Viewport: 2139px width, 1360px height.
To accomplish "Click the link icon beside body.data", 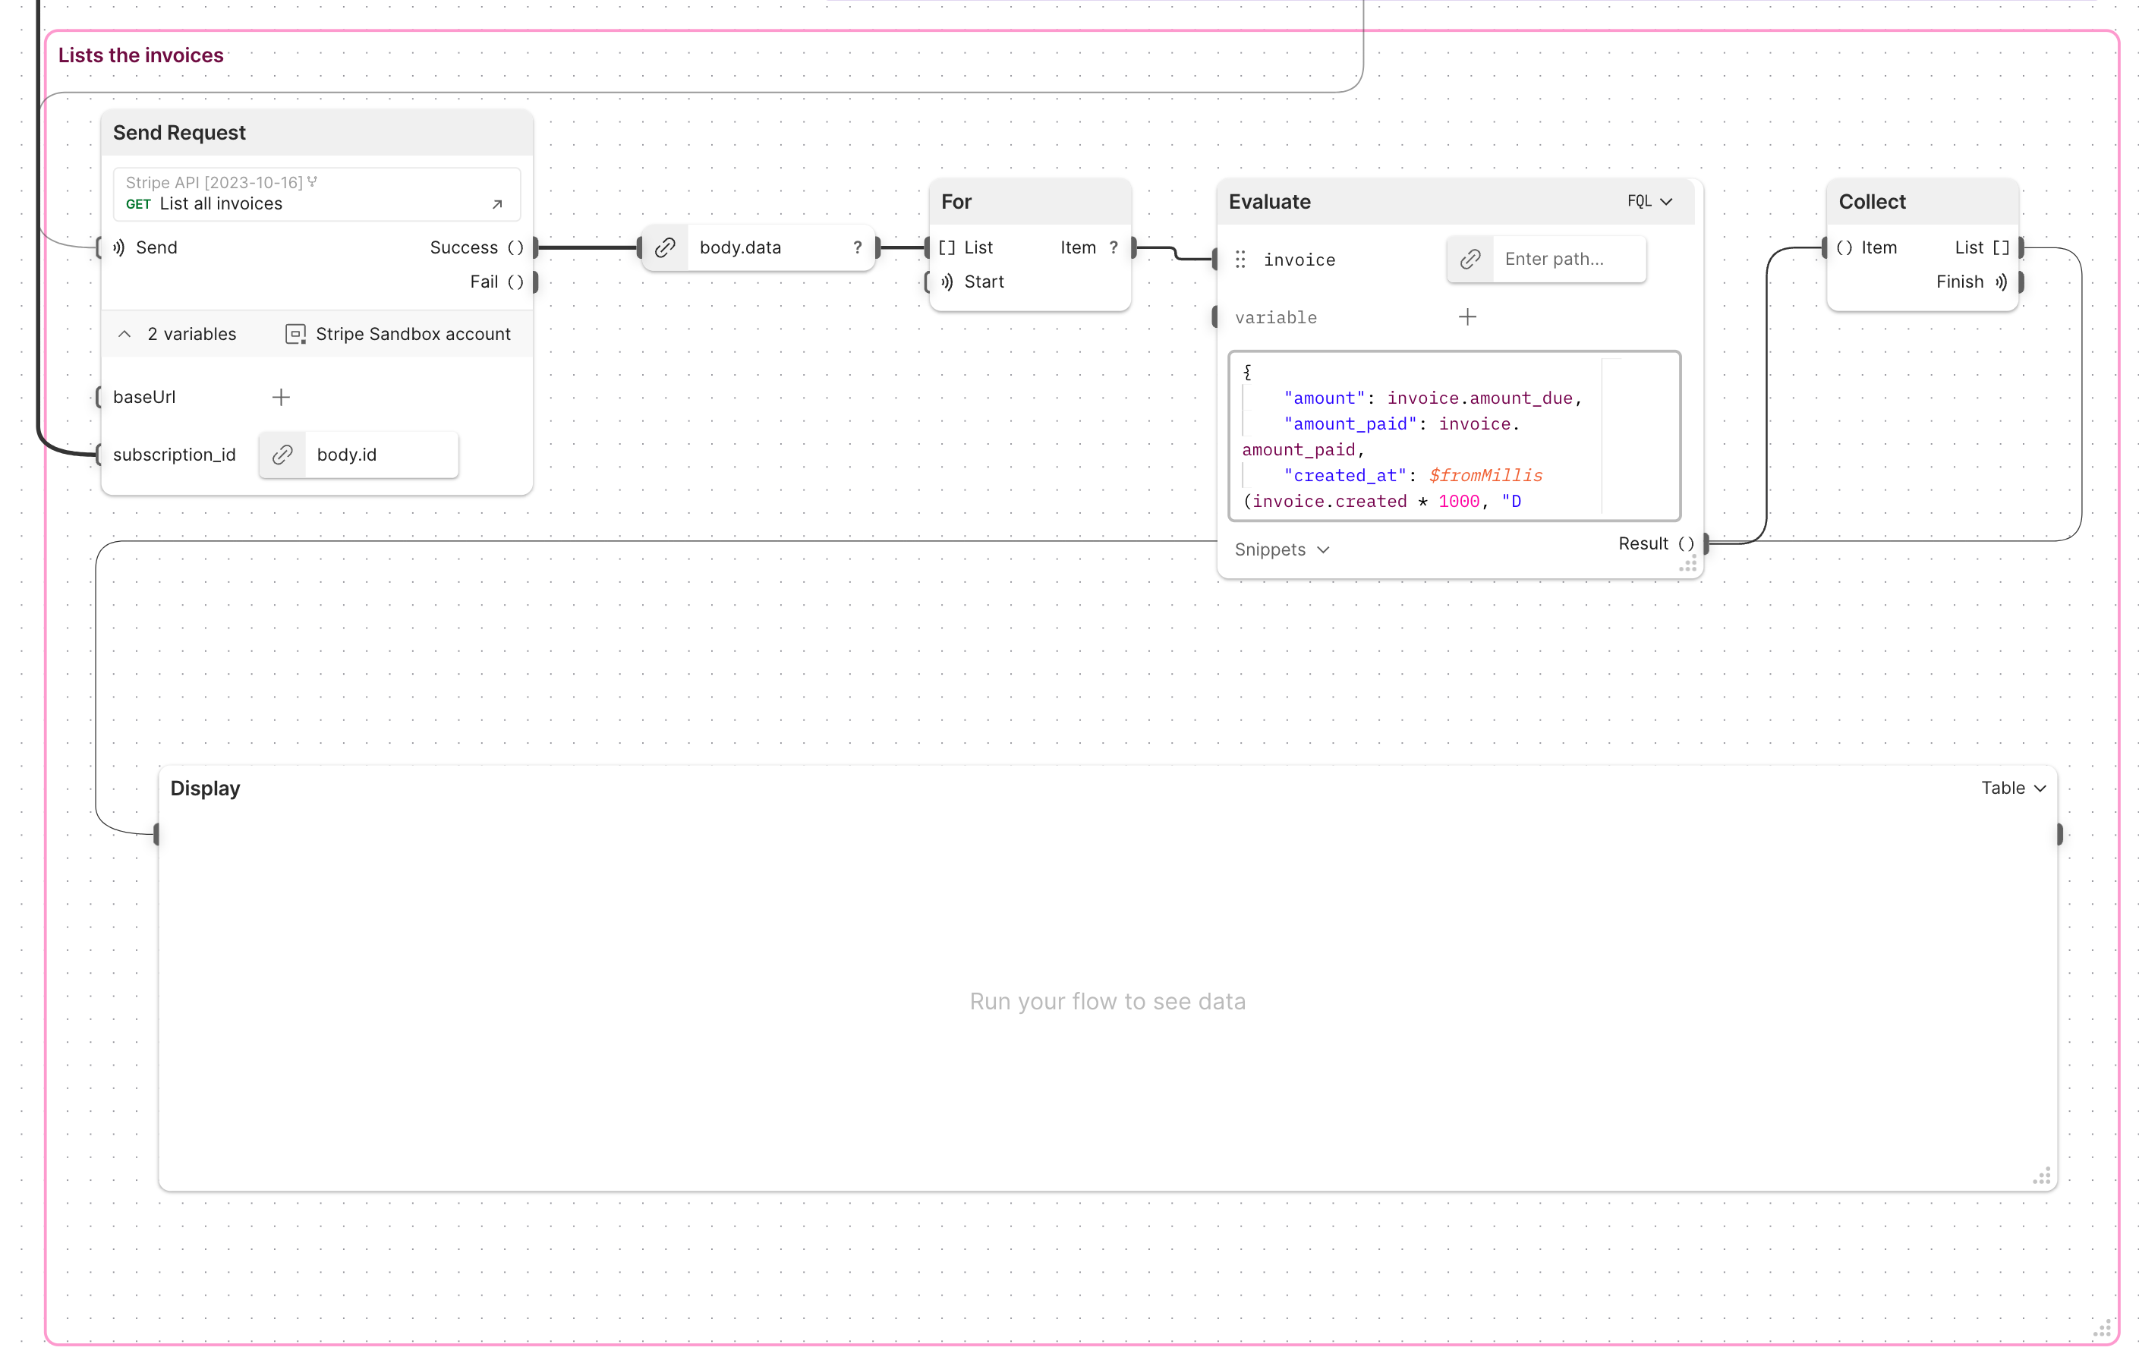I will [664, 248].
